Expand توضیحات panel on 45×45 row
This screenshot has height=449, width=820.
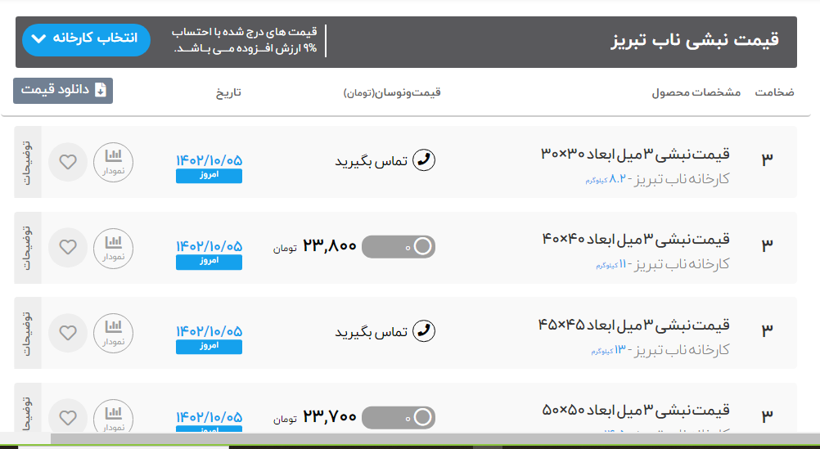[27, 332]
